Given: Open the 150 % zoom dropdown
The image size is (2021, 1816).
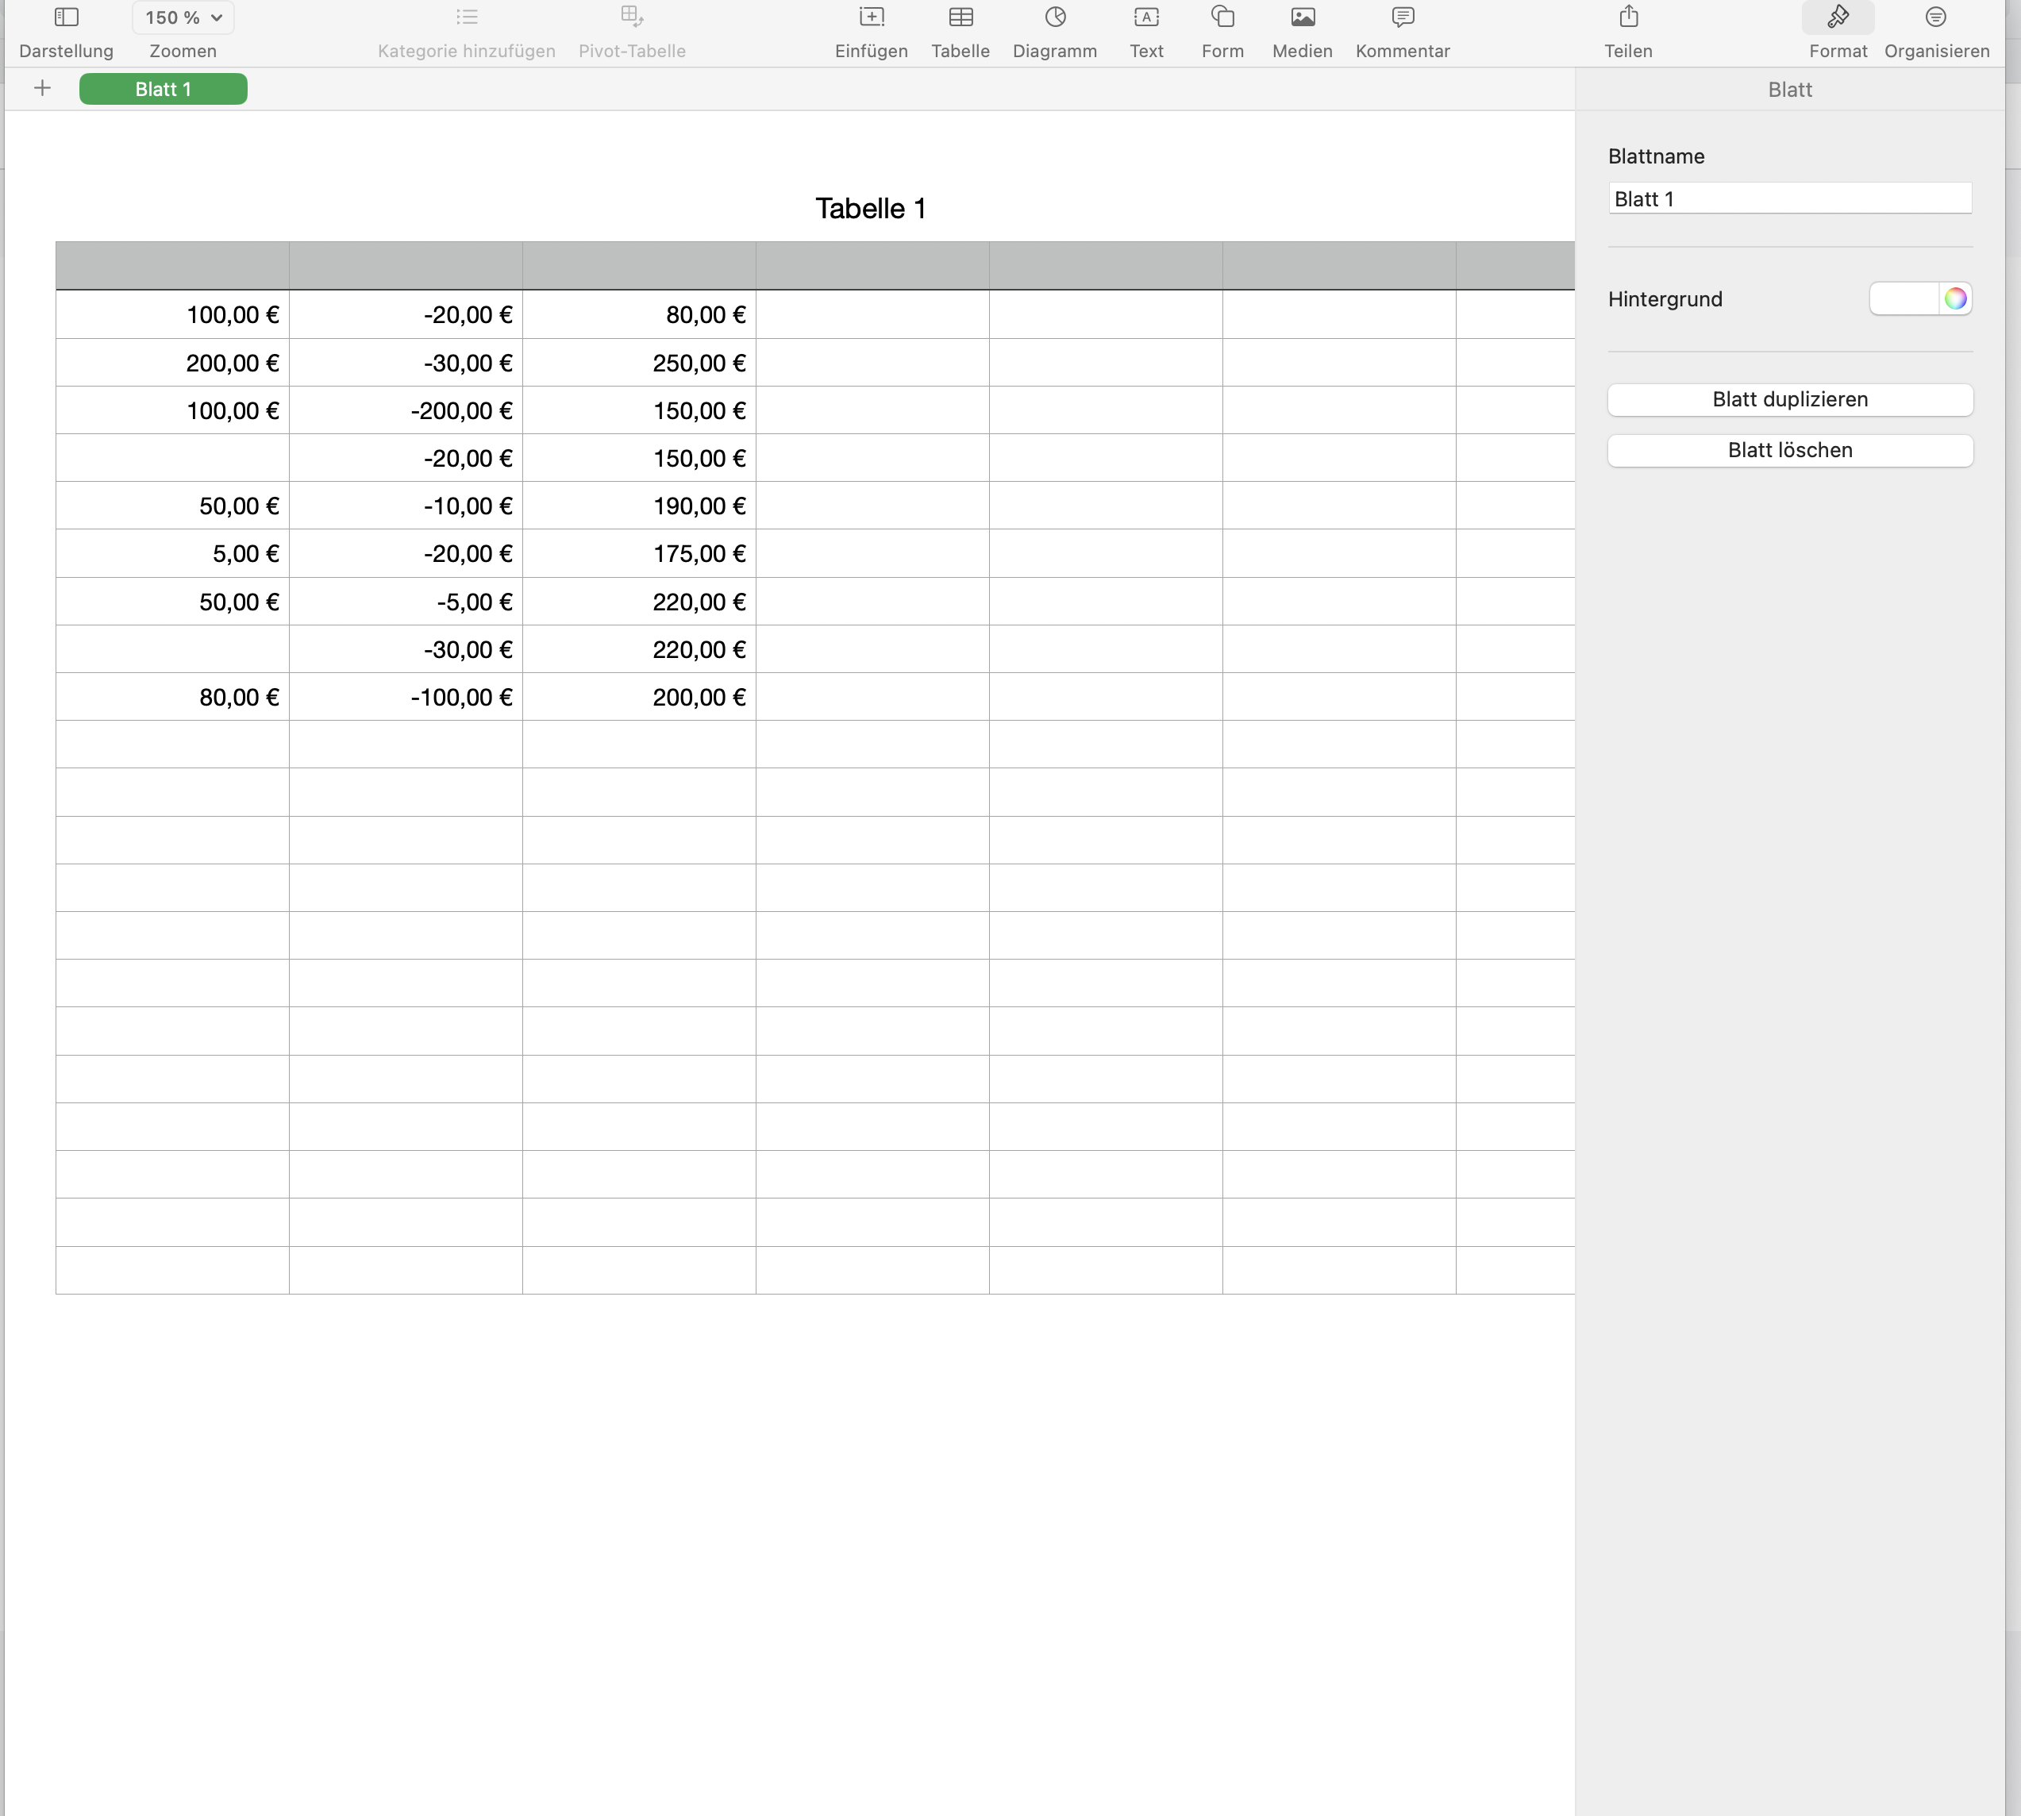Looking at the screenshot, I should click(183, 18).
